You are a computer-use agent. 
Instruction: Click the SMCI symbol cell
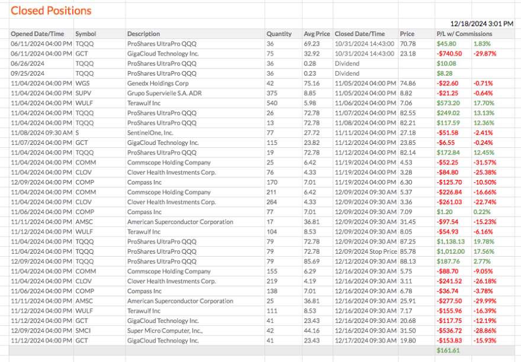pos(83,331)
